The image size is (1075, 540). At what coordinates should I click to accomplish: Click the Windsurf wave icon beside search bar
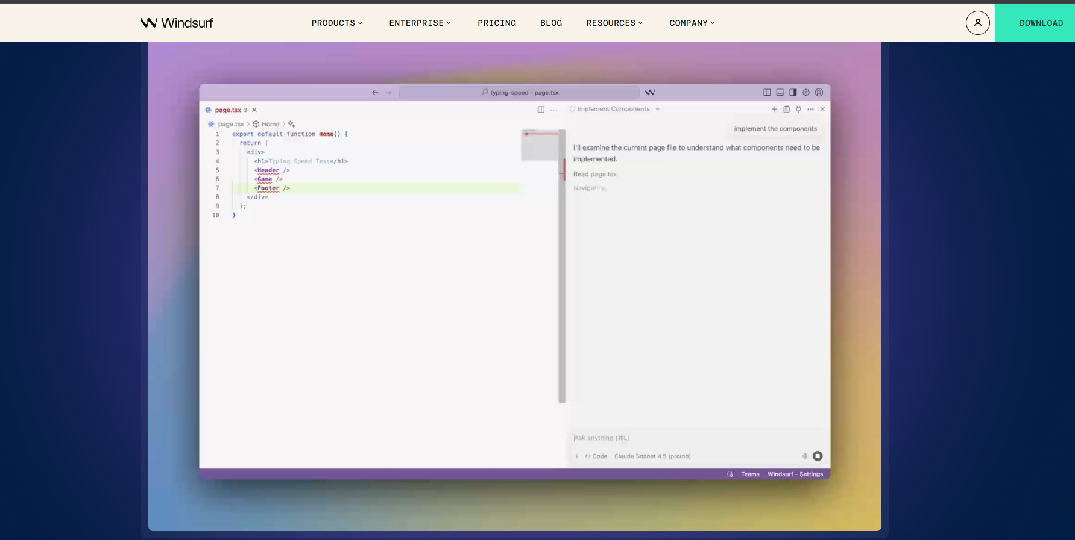[x=650, y=93]
